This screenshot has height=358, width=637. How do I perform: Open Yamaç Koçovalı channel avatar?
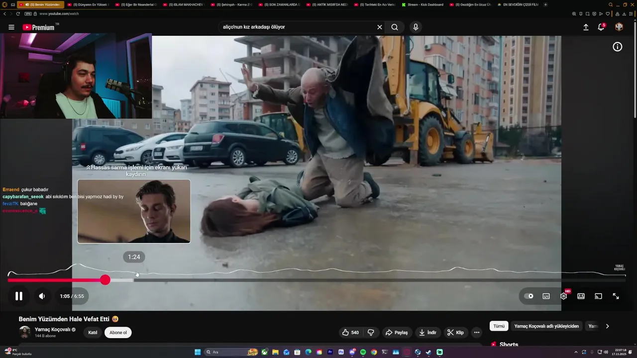click(x=25, y=333)
